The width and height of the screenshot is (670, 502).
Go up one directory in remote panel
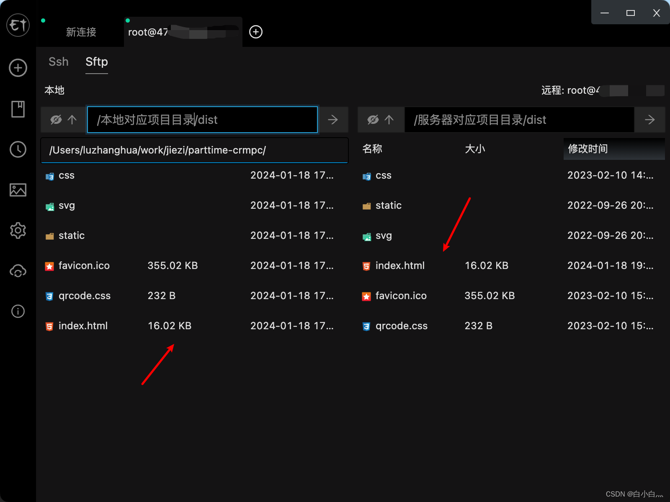tap(389, 120)
